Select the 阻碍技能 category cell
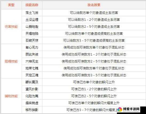This screenshot has width=146, height=114. point(11,61)
